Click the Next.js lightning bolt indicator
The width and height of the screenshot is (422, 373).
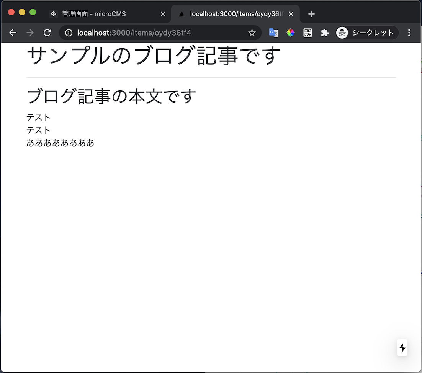click(402, 348)
